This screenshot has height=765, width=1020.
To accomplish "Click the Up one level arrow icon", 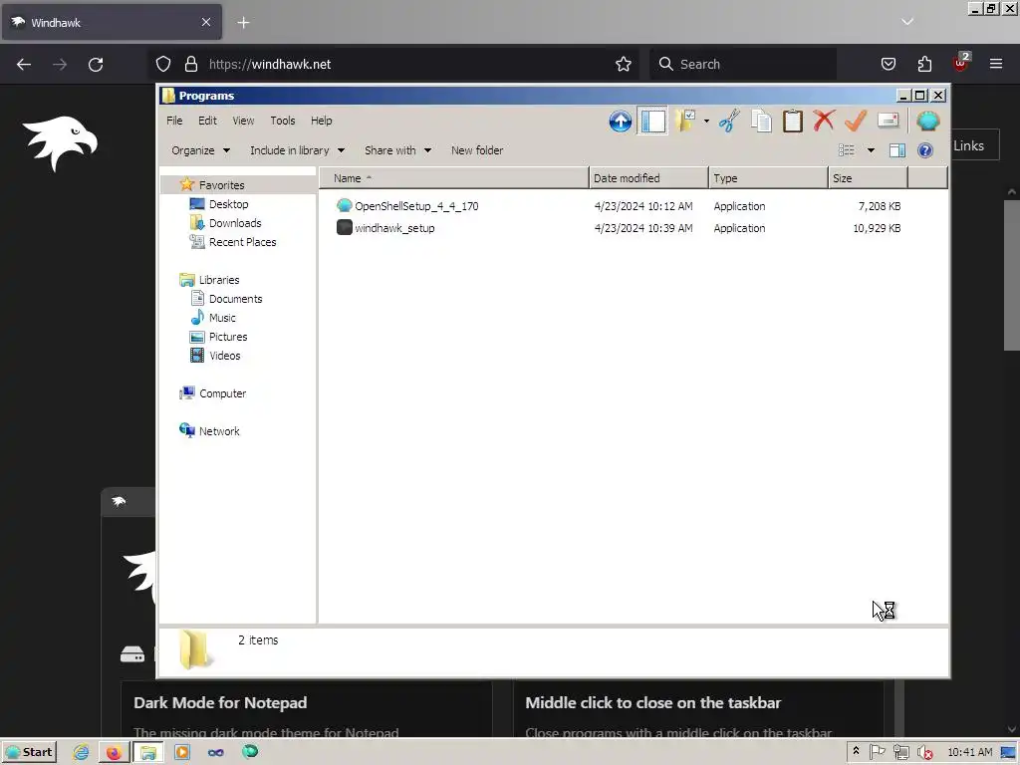I will [620, 121].
